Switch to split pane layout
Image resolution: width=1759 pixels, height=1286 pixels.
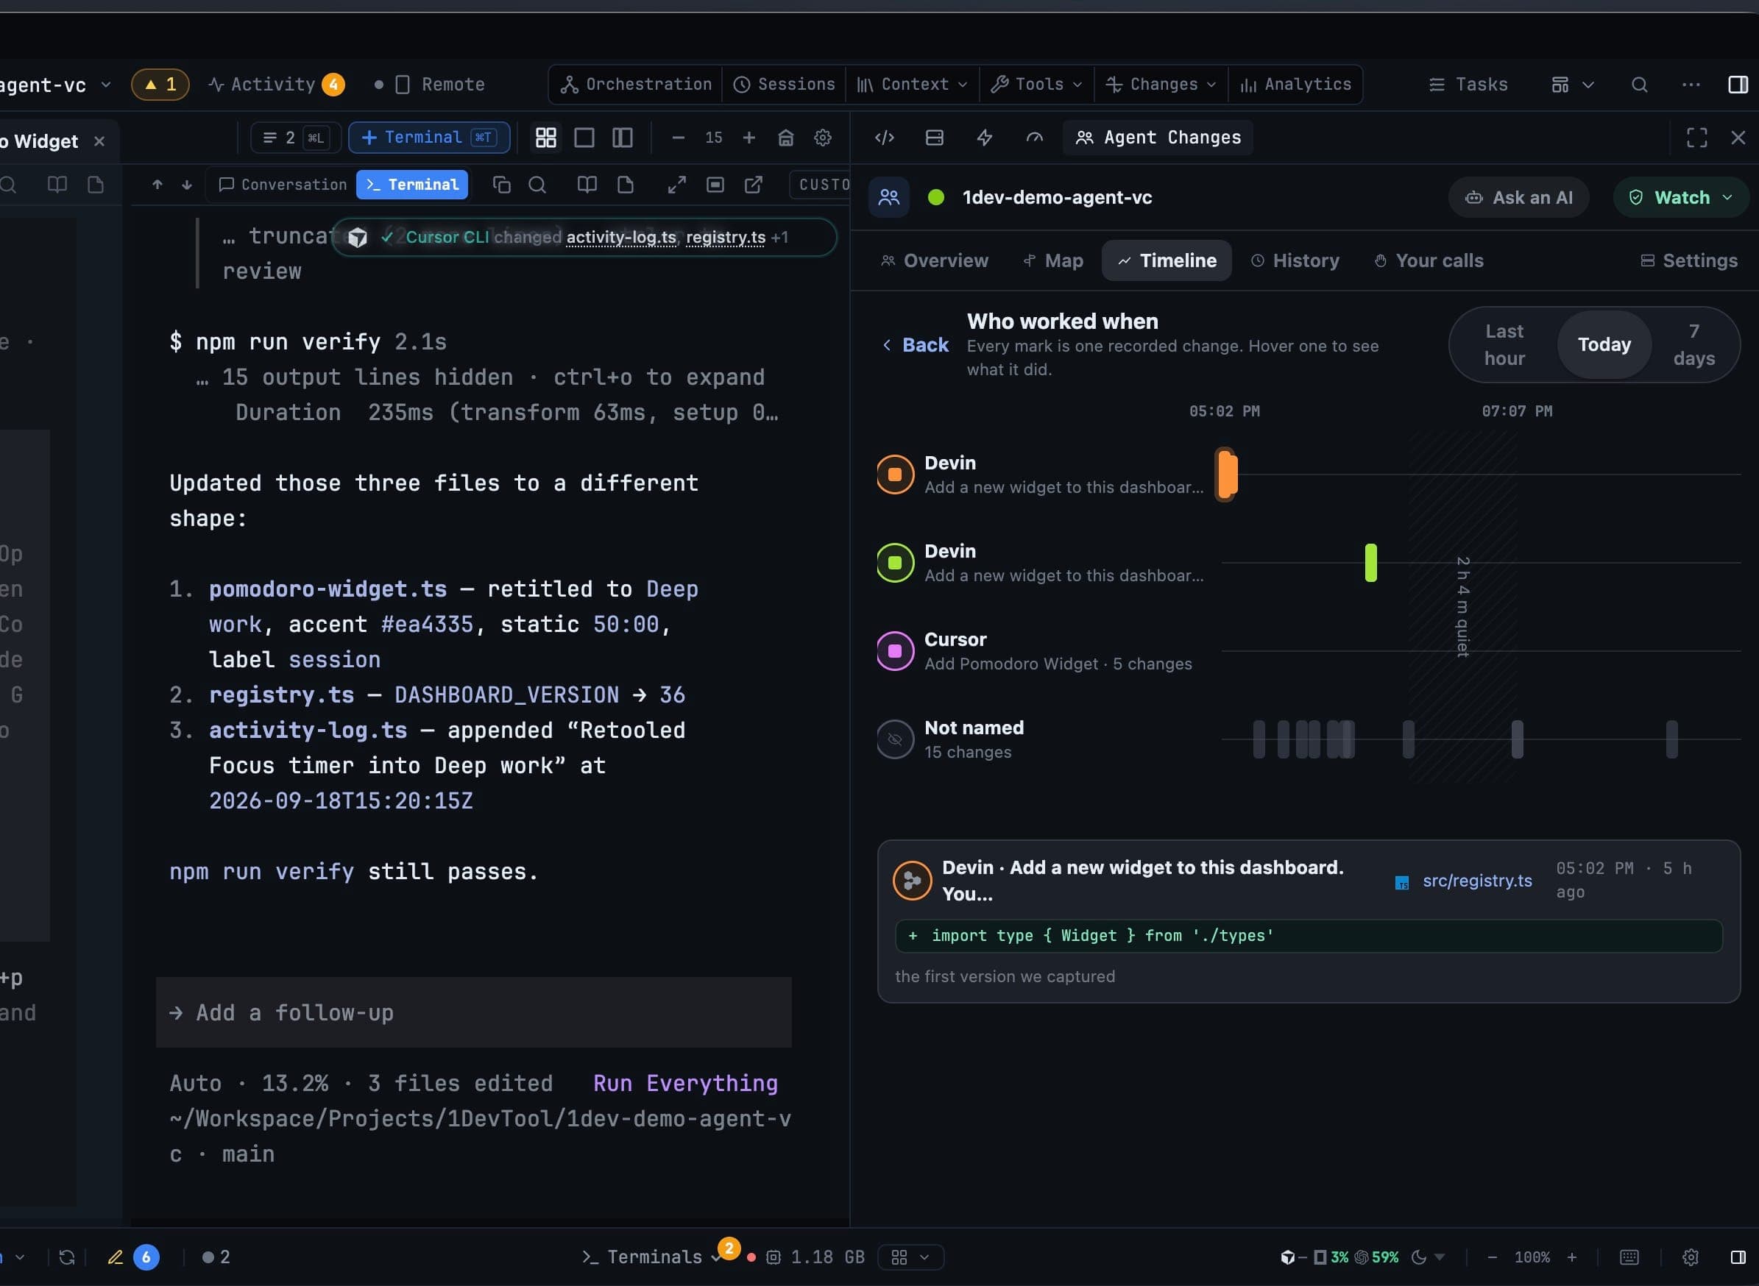pyautogui.click(x=622, y=138)
